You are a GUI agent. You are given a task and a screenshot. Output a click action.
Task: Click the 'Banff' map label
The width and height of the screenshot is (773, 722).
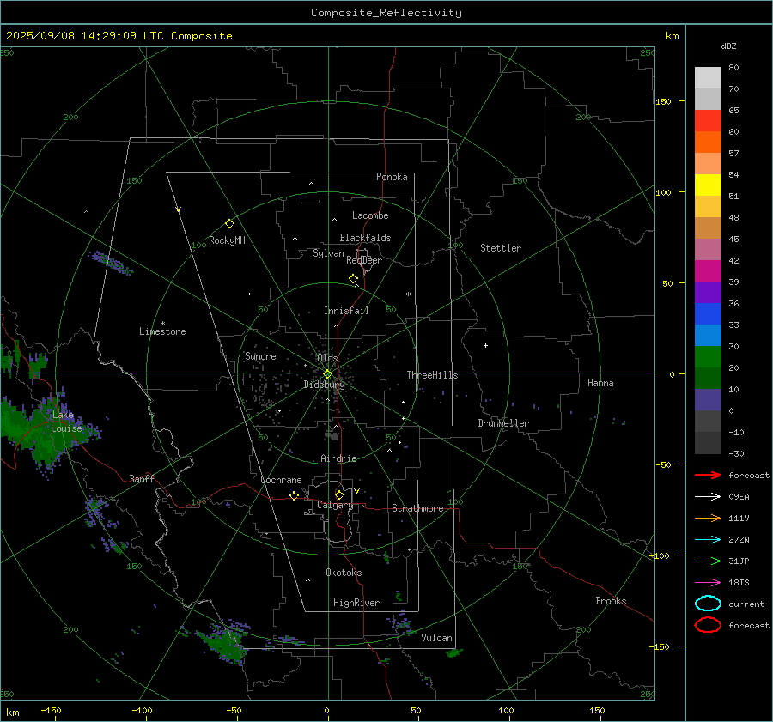pos(142,478)
